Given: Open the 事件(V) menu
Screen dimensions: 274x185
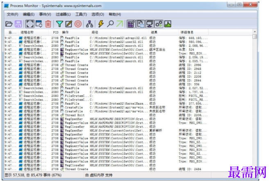Looking at the screenshot, I should click(45, 14).
